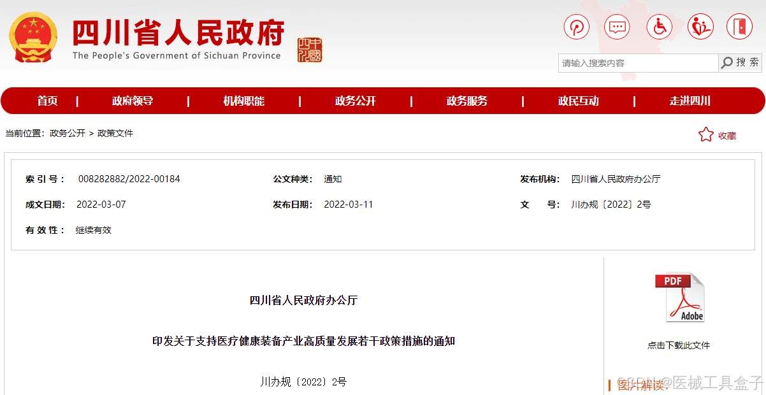Click the 当前位置 label
The image size is (766, 395).
(x=25, y=133)
